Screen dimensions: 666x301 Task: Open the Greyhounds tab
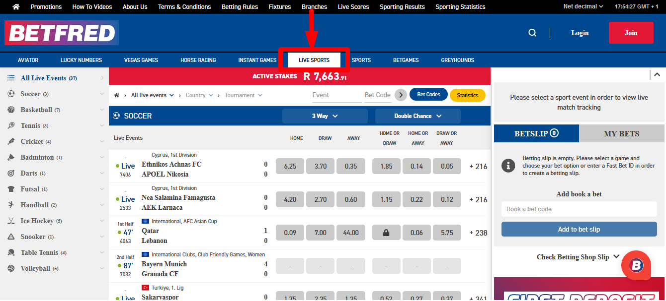pyautogui.click(x=458, y=60)
